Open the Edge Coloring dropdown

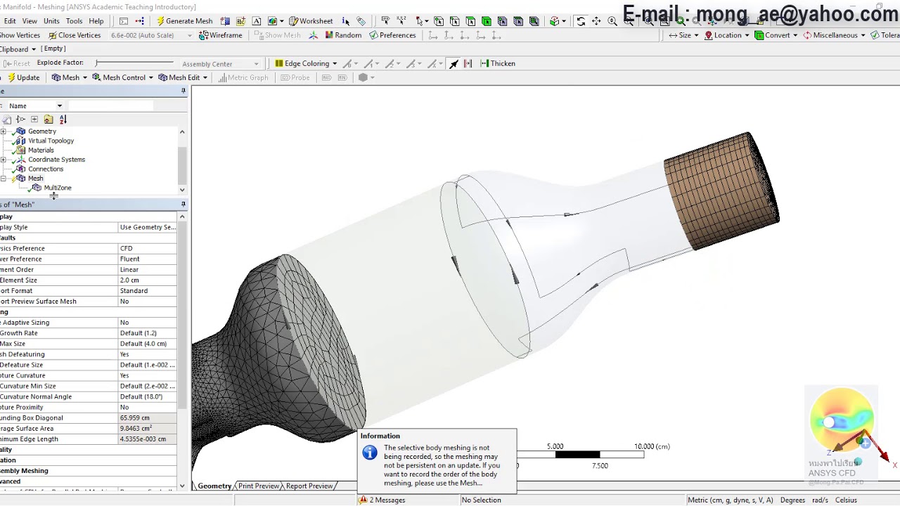[306, 63]
